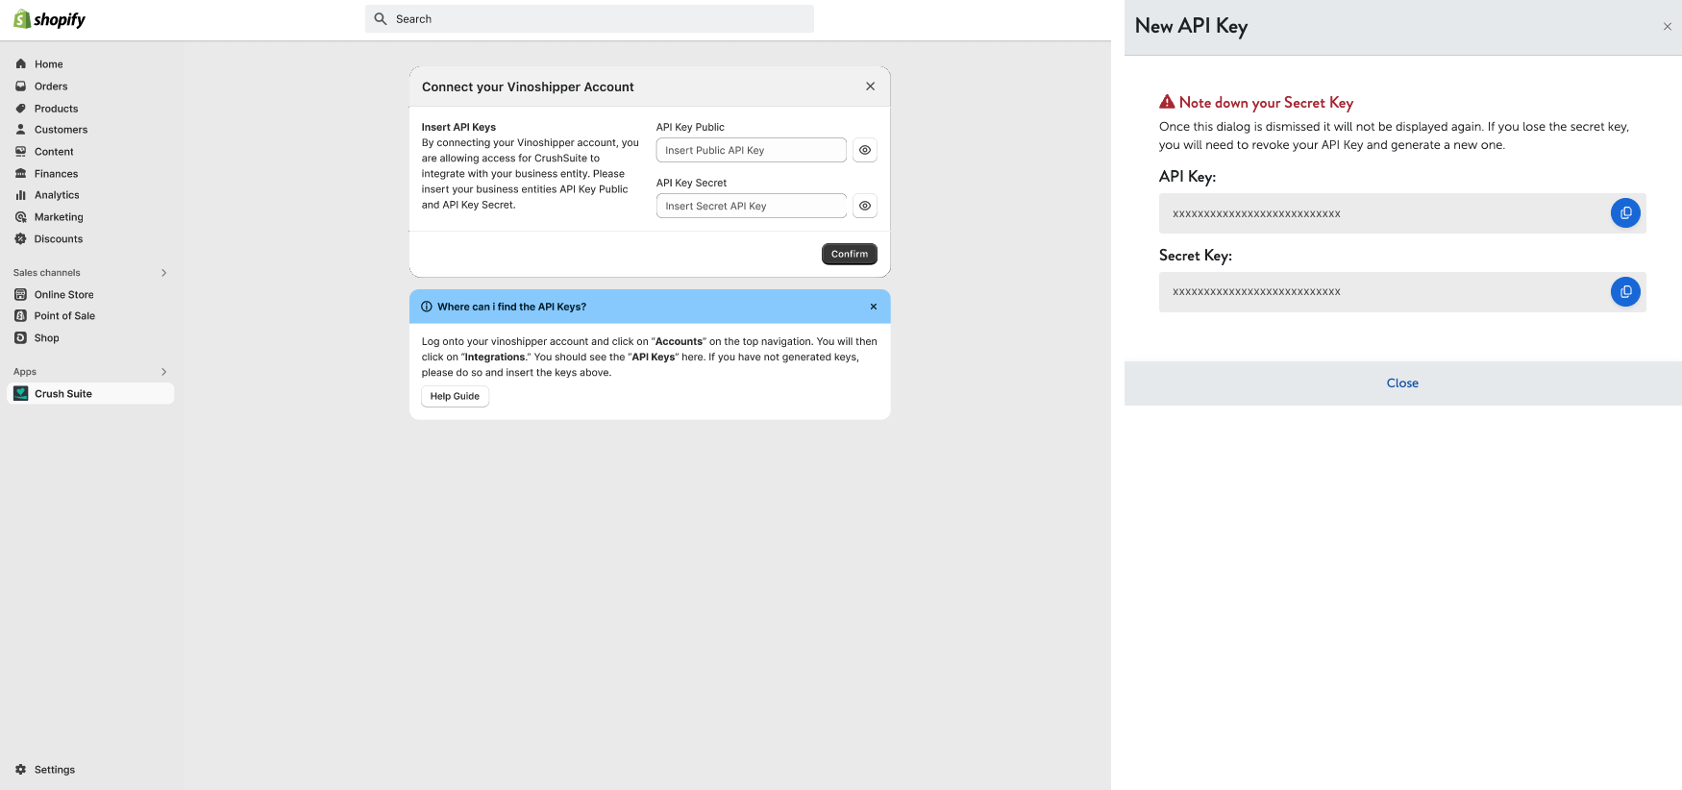Click the top Search bar
This screenshot has height=790, width=1682.
589,19
